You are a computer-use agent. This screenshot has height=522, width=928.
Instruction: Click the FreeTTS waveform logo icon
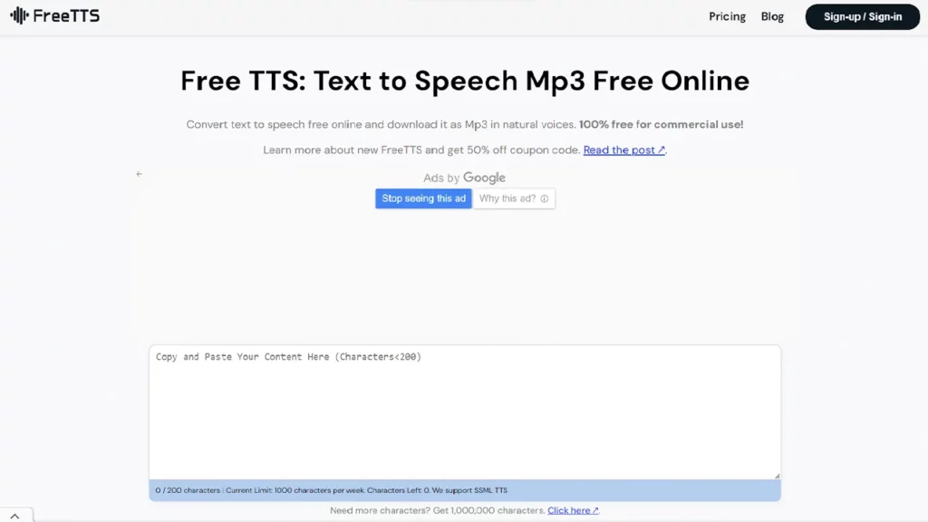point(19,16)
